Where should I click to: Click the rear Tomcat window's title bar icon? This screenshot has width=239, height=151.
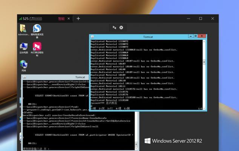click(25, 77)
